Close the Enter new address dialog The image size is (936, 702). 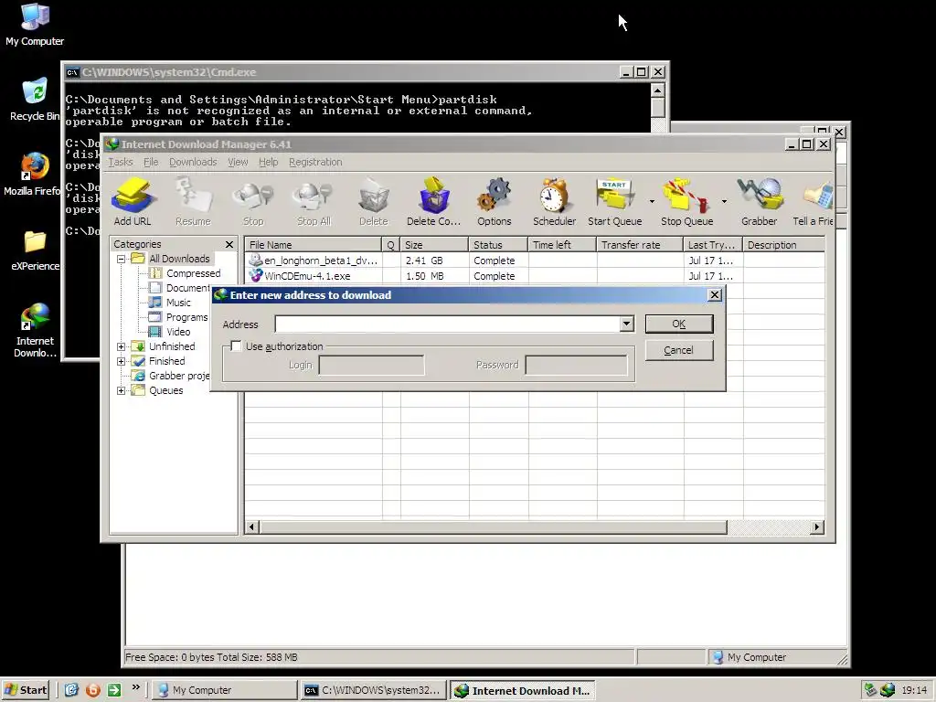coord(715,295)
